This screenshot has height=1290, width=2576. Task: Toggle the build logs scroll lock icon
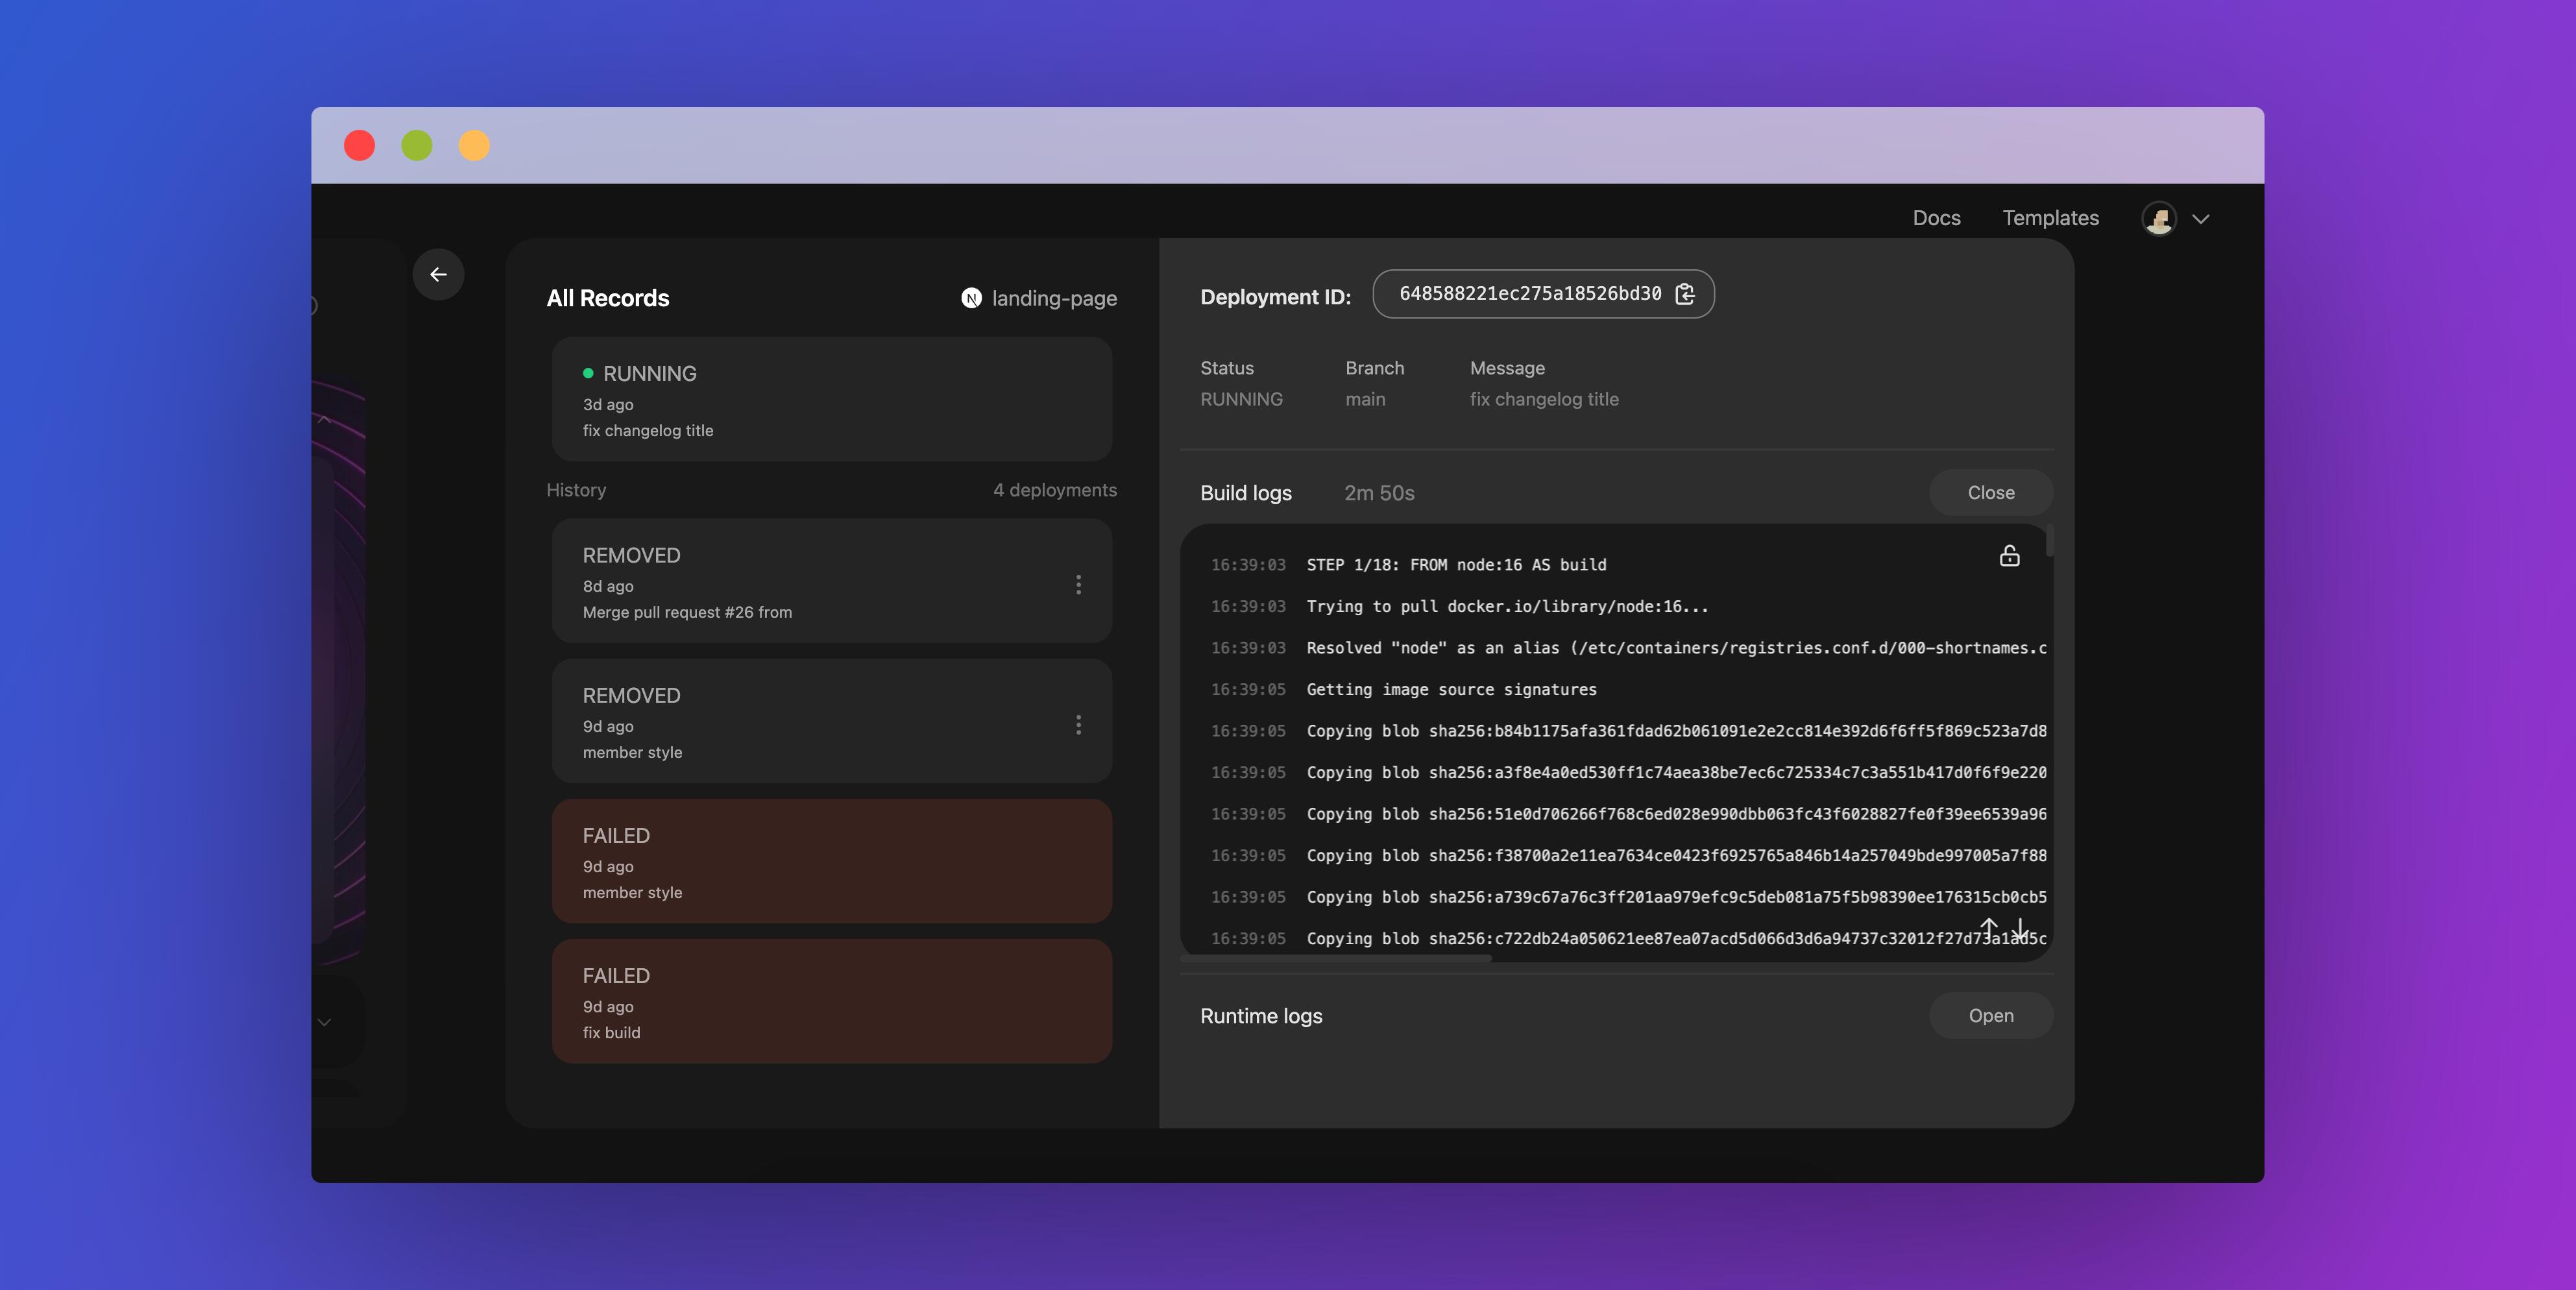pyautogui.click(x=2009, y=556)
